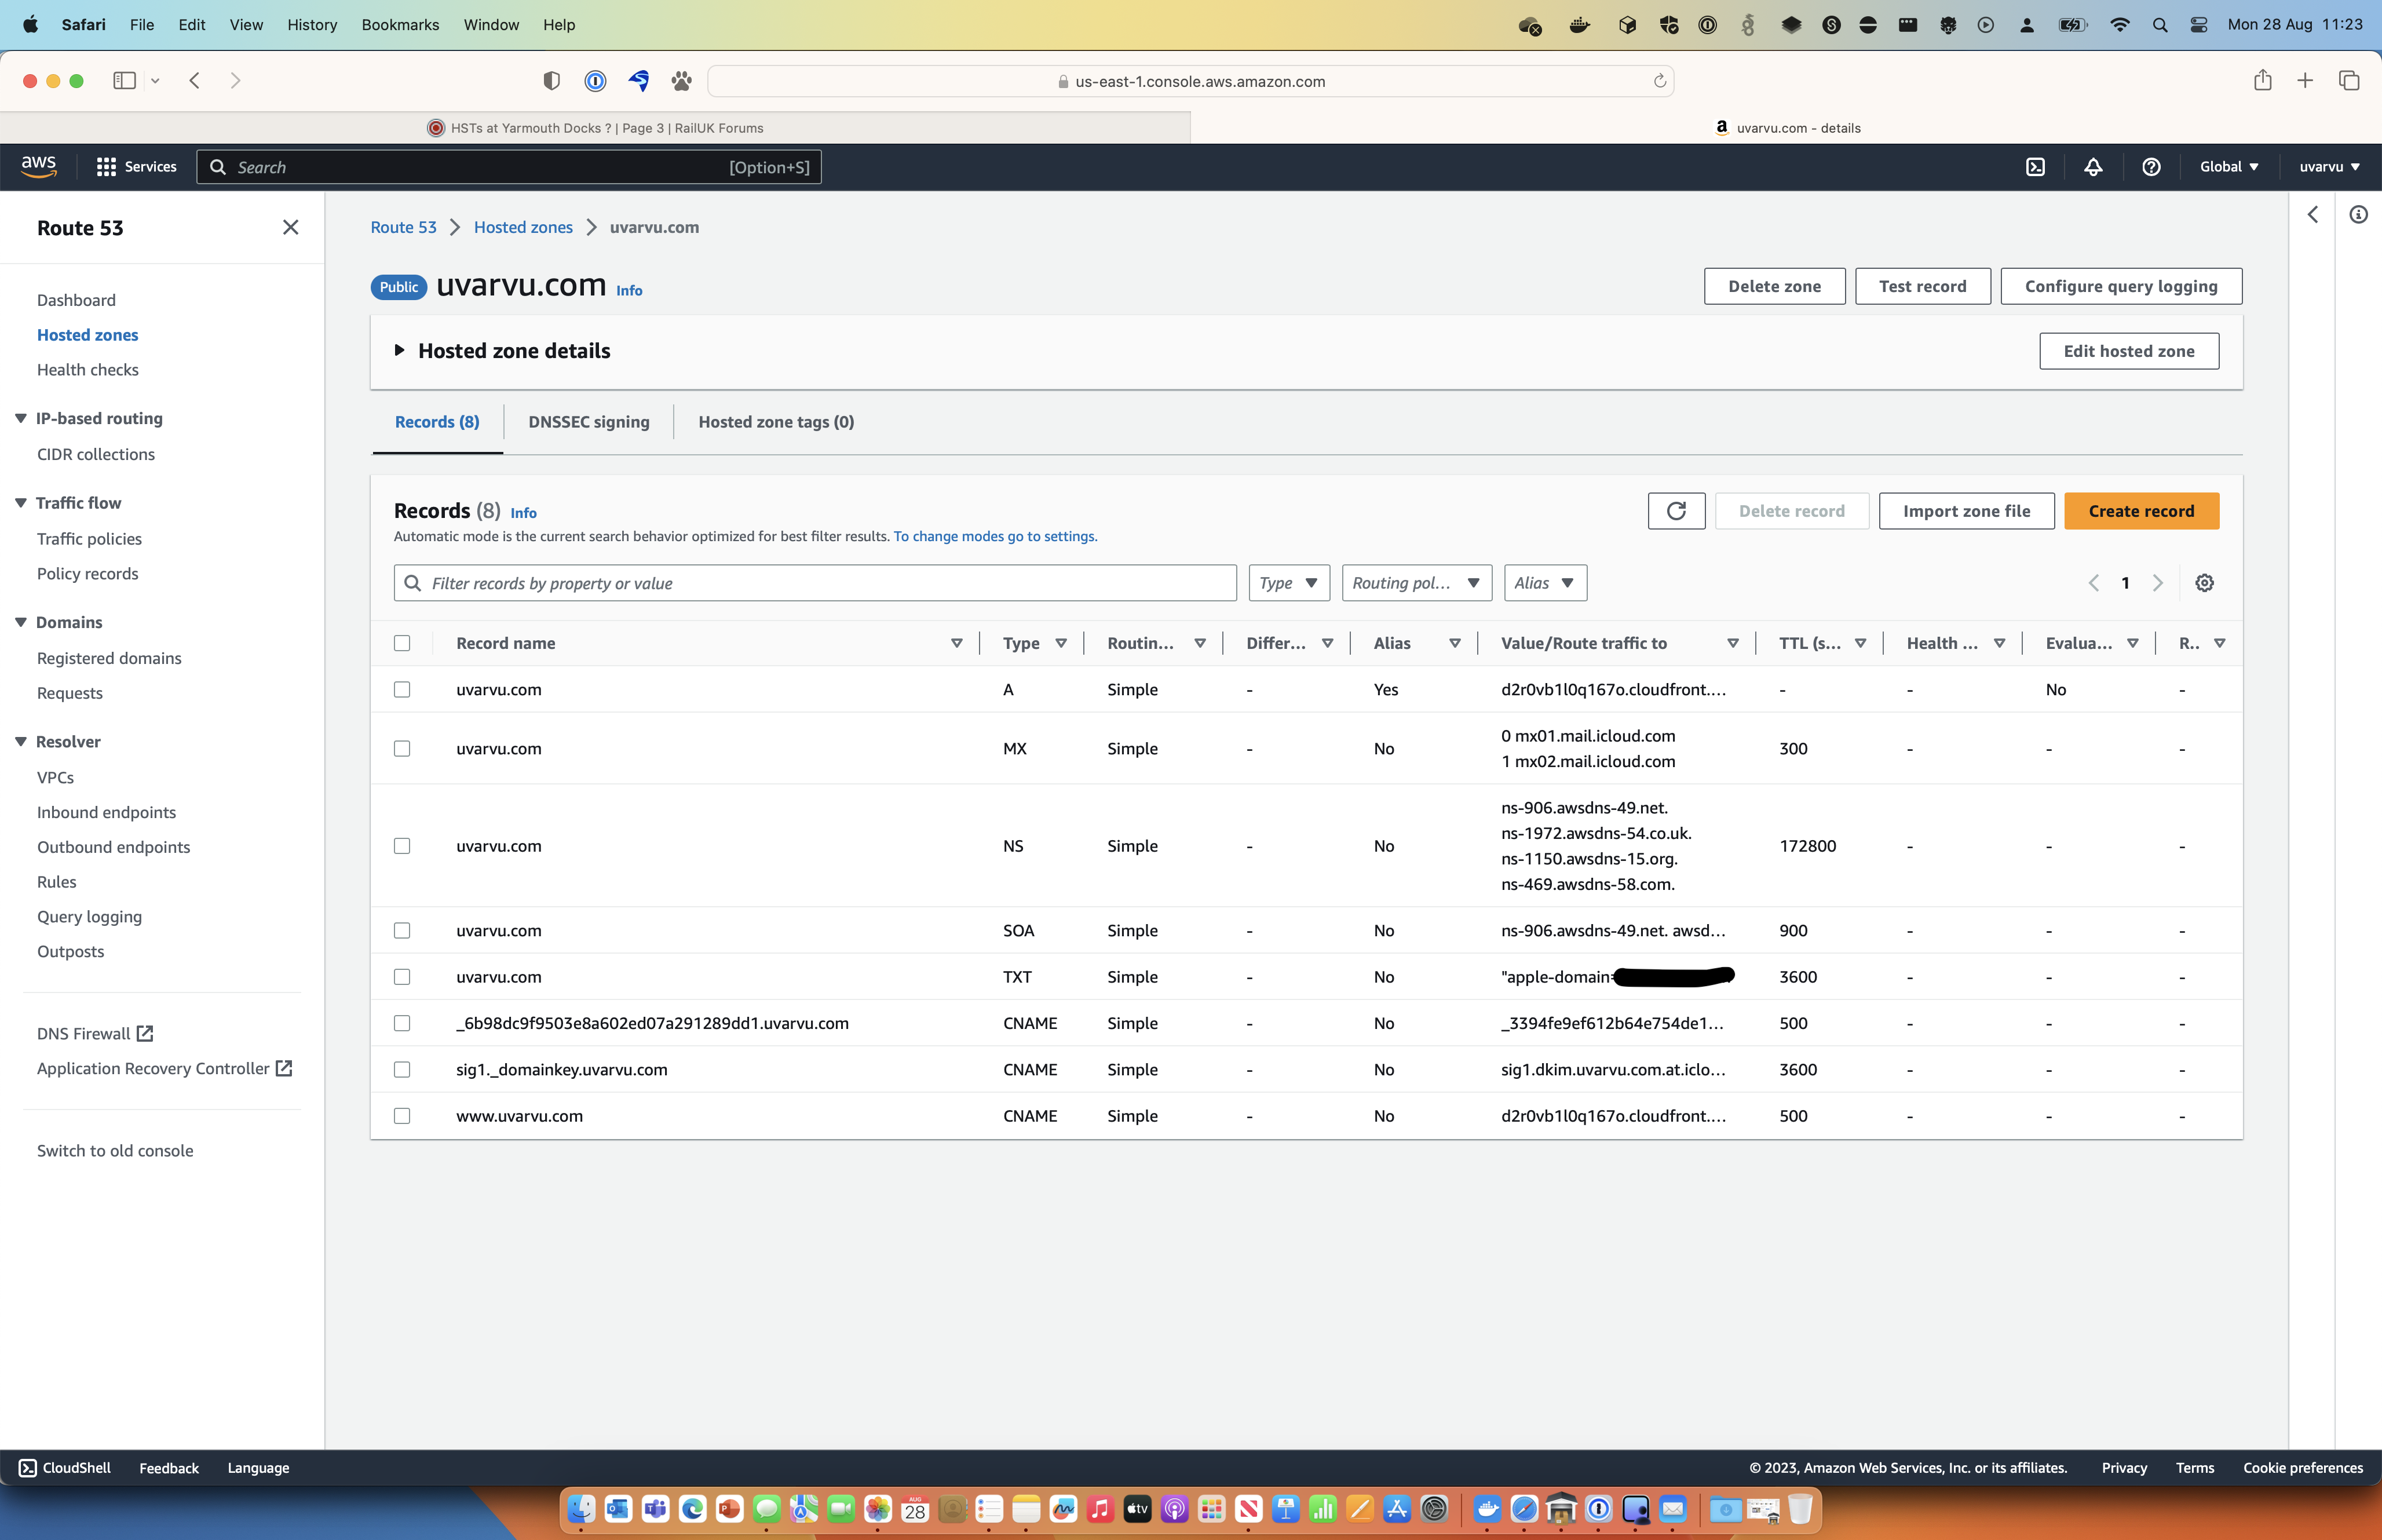Select all records with header checkbox

click(x=402, y=643)
